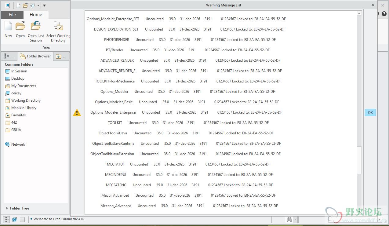Click the ObjectToolkitJavaRuntime license line
The height and width of the screenshot is (226, 389).
pyautogui.click(x=187, y=144)
